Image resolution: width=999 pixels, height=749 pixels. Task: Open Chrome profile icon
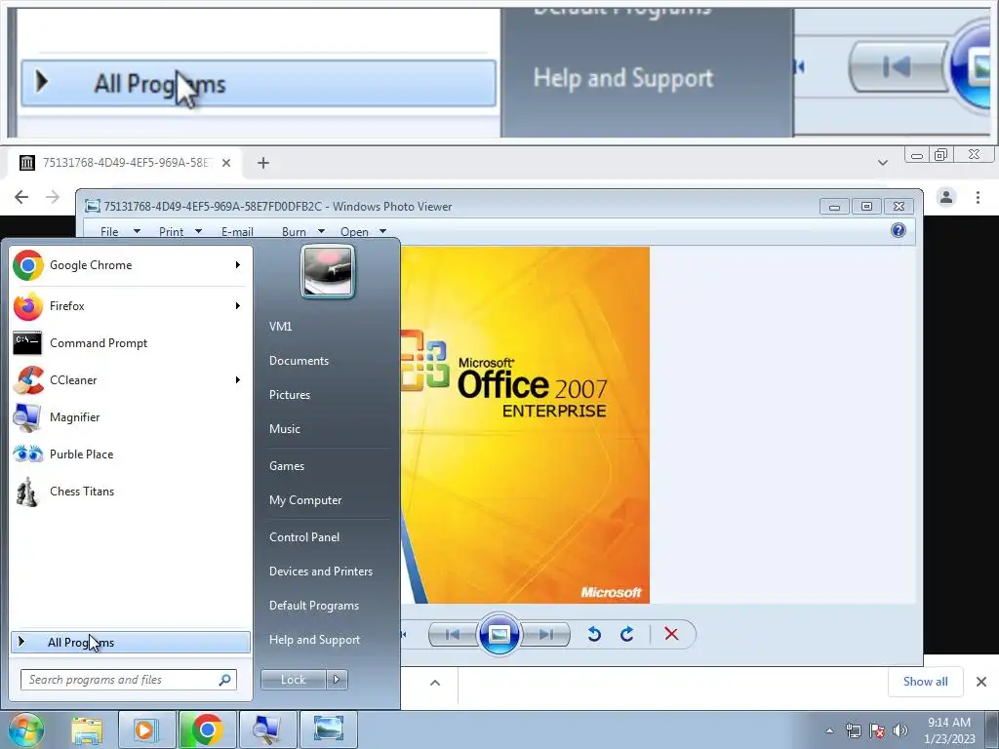point(946,197)
